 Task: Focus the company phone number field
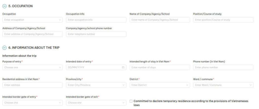pos(96,34)
